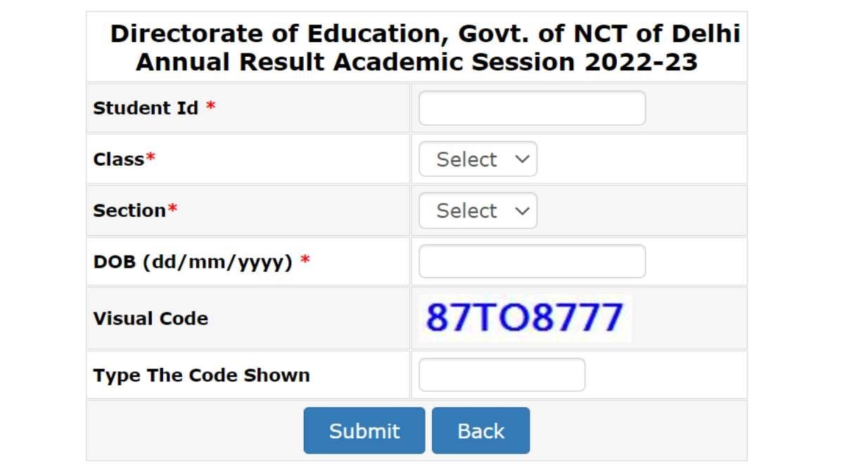The width and height of the screenshot is (844, 474).
Task: Click the Class label text
Action: point(118,159)
